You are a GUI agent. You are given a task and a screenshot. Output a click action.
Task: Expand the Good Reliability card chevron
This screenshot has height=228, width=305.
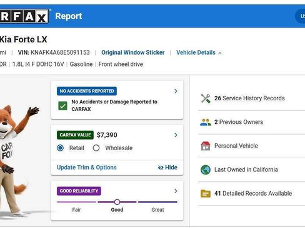pyautogui.click(x=176, y=191)
